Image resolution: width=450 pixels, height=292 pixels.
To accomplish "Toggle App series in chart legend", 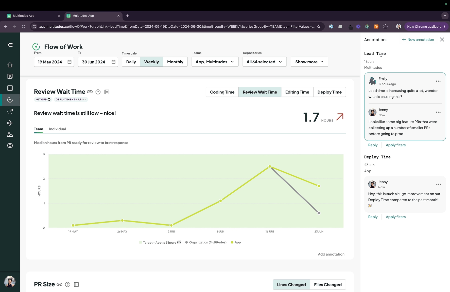I will pos(236,242).
